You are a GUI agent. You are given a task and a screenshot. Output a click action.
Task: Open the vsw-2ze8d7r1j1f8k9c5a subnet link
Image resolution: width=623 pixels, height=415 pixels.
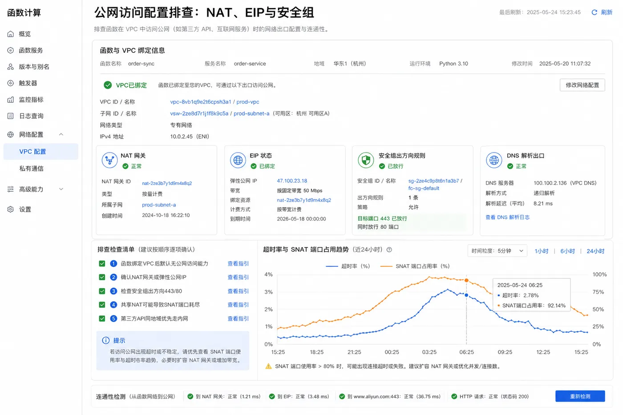click(x=199, y=113)
